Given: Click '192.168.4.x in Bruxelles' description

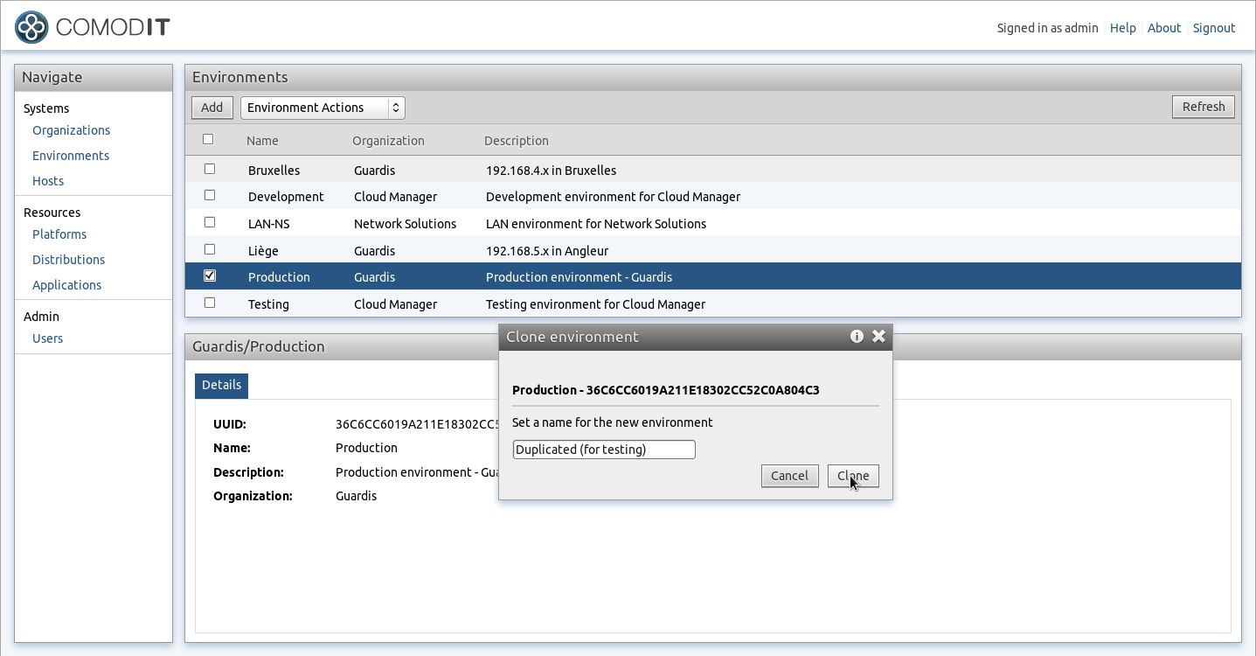Looking at the screenshot, I should tap(551, 171).
